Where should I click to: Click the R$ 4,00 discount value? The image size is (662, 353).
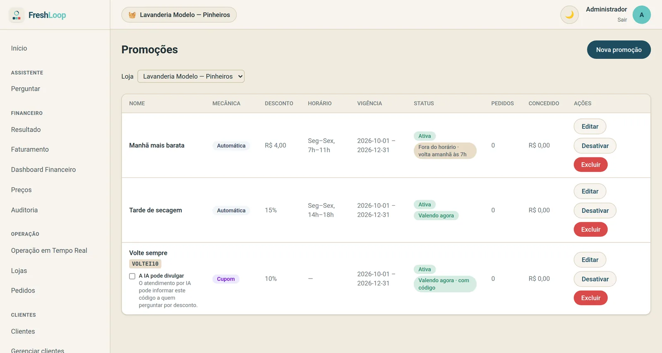276,145
